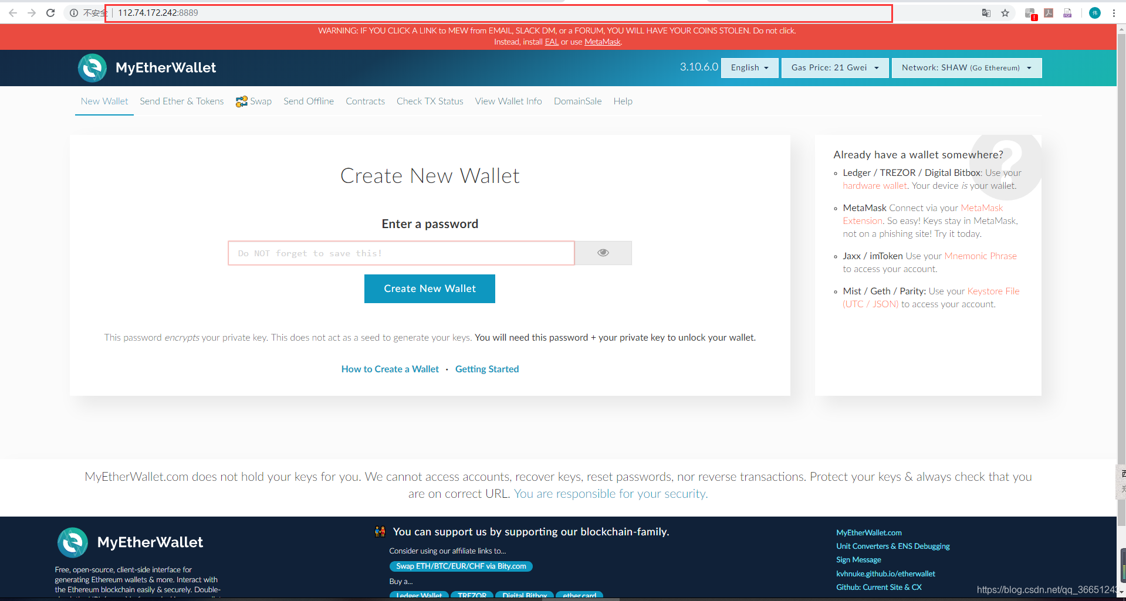Click the Enter a password heading
This screenshot has width=1126, height=601.
(x=430, y=224)
